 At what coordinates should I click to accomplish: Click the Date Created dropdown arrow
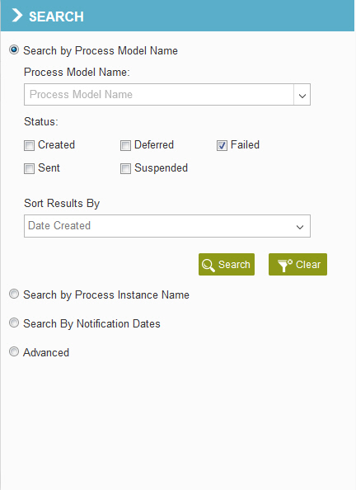(x=300, y=227)
